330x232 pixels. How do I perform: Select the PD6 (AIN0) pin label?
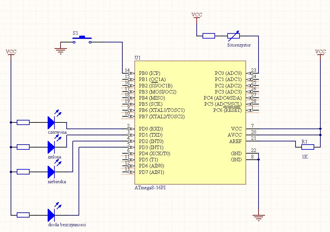coord(151,166)
